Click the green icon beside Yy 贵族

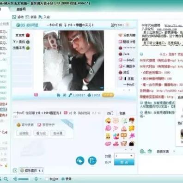pos(28,42)
